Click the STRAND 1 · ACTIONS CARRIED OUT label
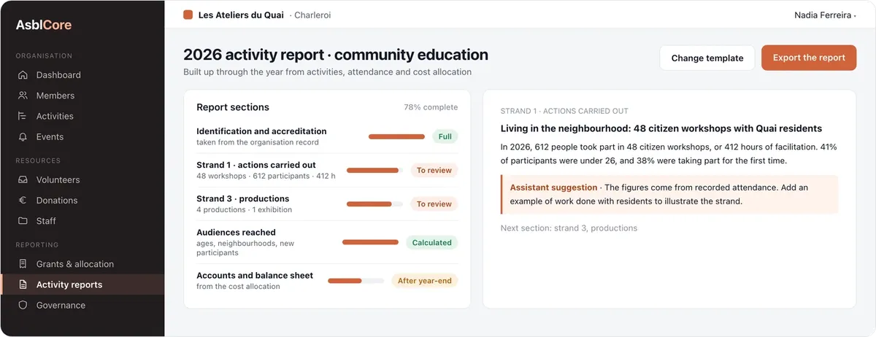The height and width of the screenshot is (337, 876). 564,112
